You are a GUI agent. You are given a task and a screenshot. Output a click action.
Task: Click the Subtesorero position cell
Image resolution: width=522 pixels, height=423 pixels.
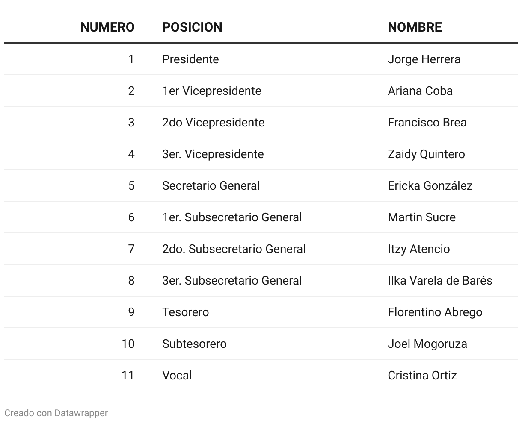(194, 344)
